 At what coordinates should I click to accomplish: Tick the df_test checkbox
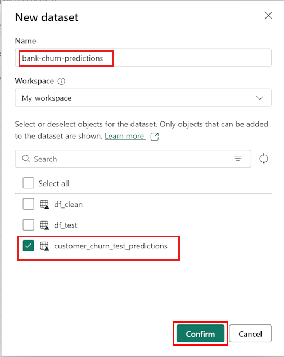pyautogui.click(x=29, y=225)
